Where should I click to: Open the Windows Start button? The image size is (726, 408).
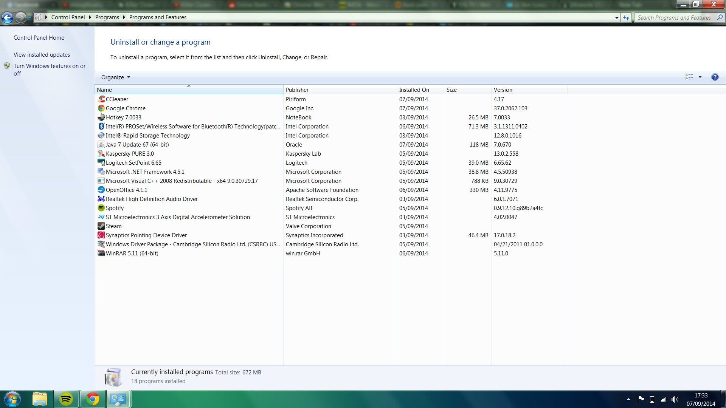pos(12,399)
